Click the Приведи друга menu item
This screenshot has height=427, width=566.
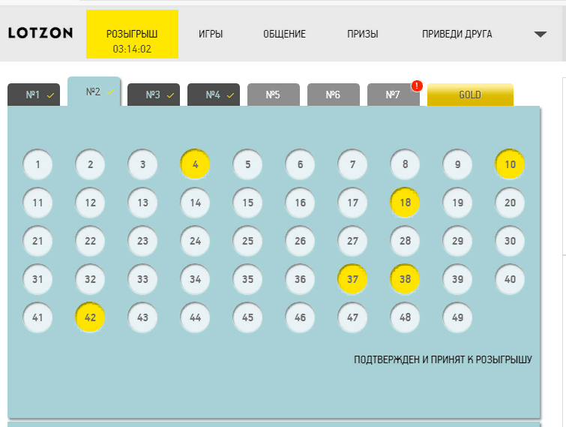tap(457, 34)
